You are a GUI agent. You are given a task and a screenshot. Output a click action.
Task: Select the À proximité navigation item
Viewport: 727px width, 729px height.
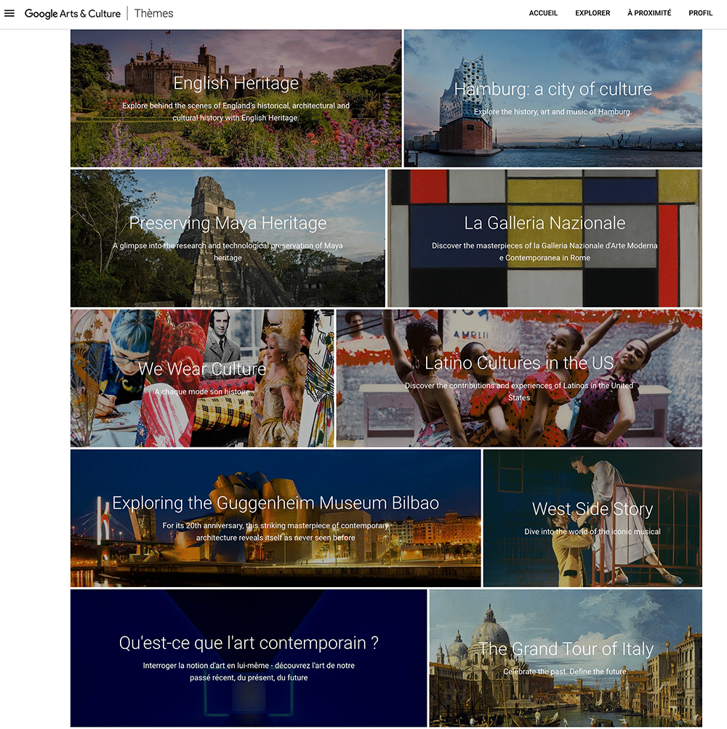coord(649,13)
